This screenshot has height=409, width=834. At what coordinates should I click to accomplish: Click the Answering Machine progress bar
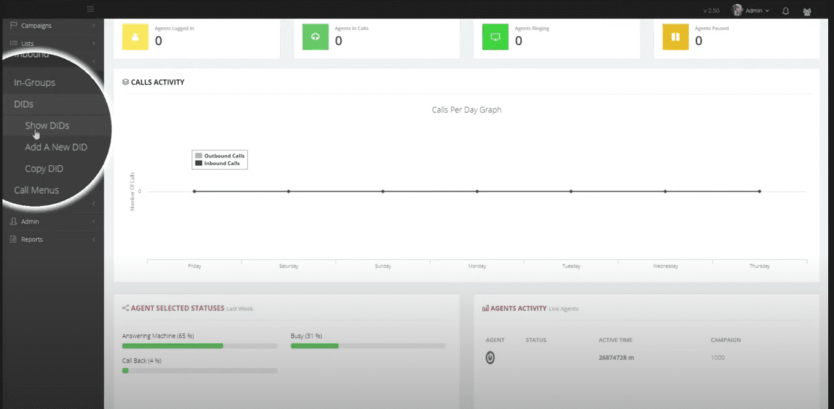pyautogui.click(x=199, y=346)
